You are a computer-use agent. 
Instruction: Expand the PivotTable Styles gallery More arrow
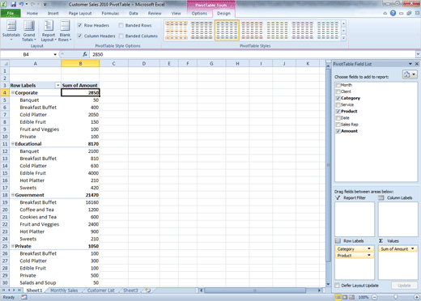click(343, 38)
